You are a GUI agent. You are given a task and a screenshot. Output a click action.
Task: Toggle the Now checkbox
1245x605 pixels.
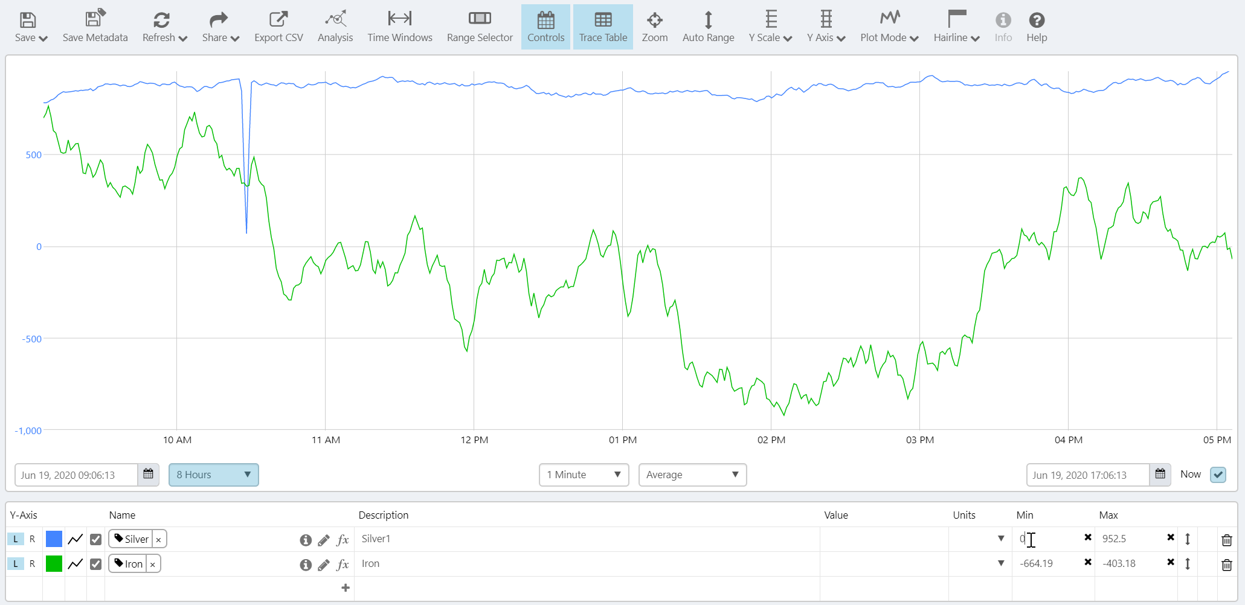[1218, 475]
